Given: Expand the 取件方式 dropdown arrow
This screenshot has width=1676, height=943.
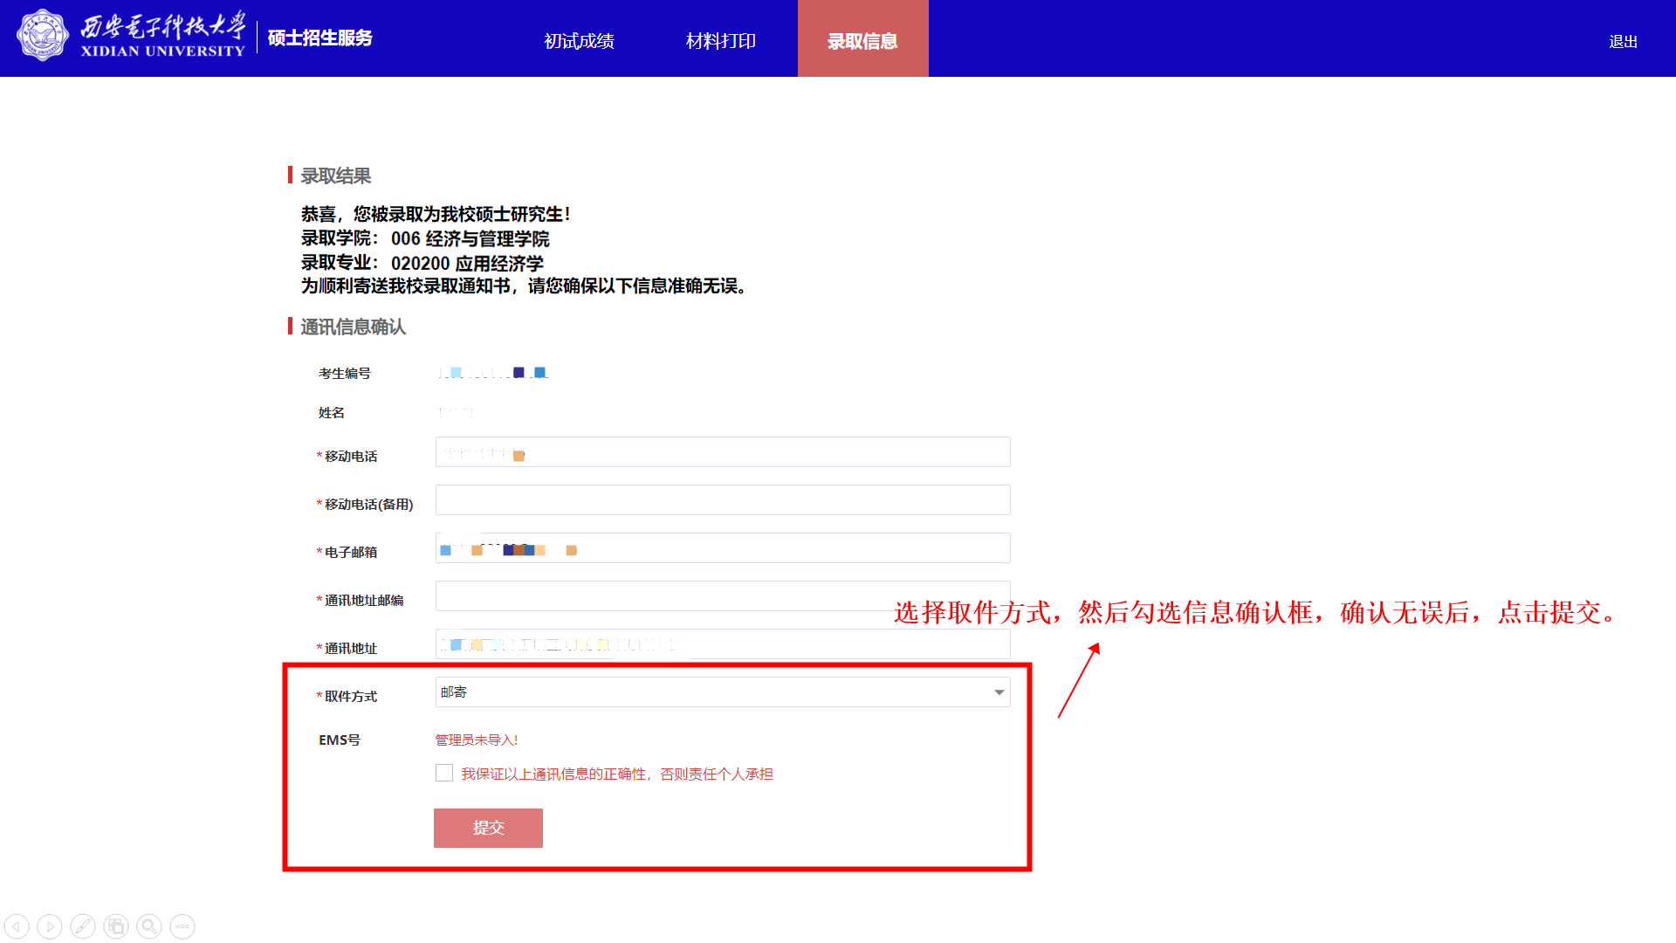Looking at the screenshot, I should [999, 692].
